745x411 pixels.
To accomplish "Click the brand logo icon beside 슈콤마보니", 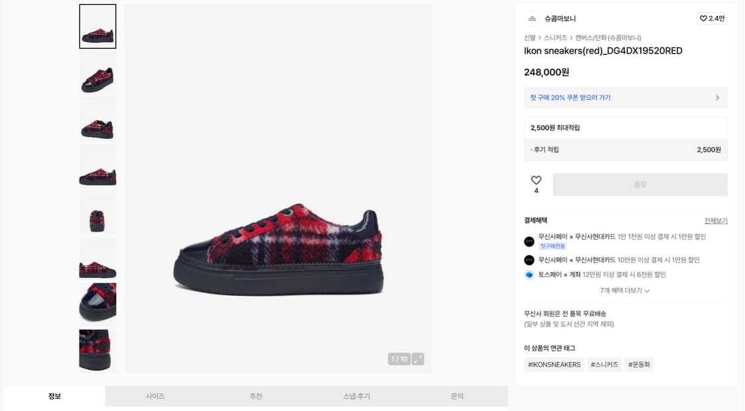I will [532, 19].
